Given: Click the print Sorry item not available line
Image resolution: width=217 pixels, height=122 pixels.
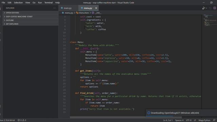Looking at the screenshot, I should (x=107, y=109).
